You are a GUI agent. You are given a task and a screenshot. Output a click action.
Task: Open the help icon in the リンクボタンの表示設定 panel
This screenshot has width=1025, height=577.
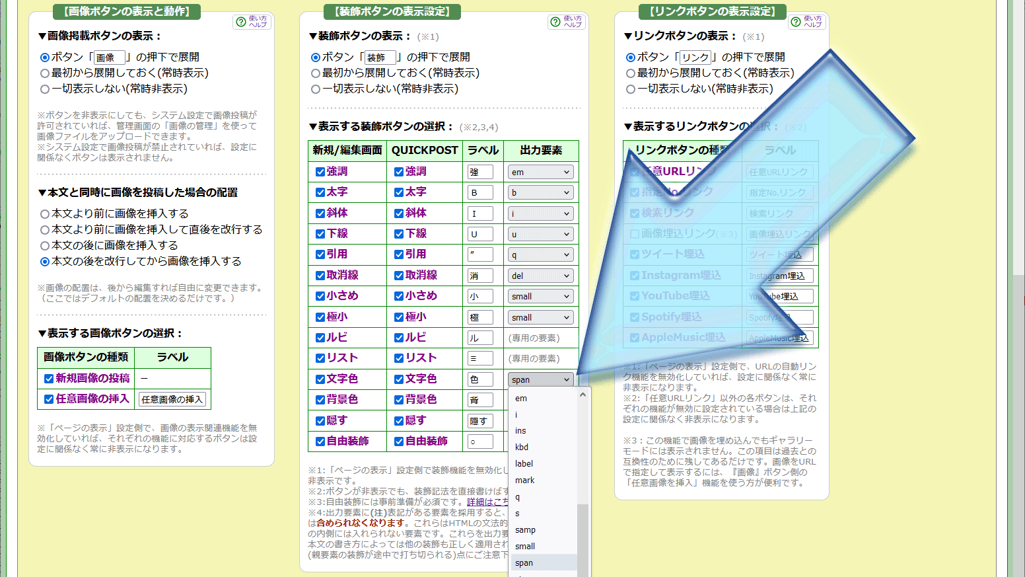[807, 22]
